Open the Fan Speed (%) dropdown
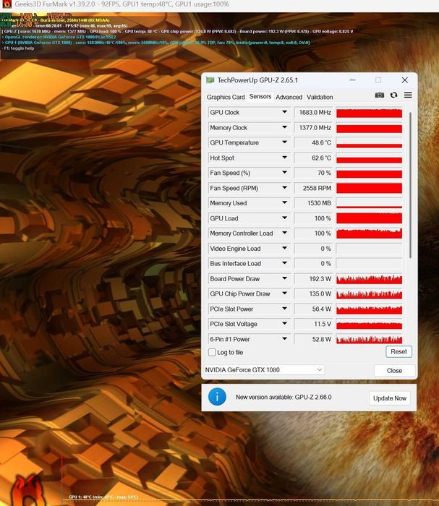The height and width of the screenshot is (506, 439). (284, 173)
